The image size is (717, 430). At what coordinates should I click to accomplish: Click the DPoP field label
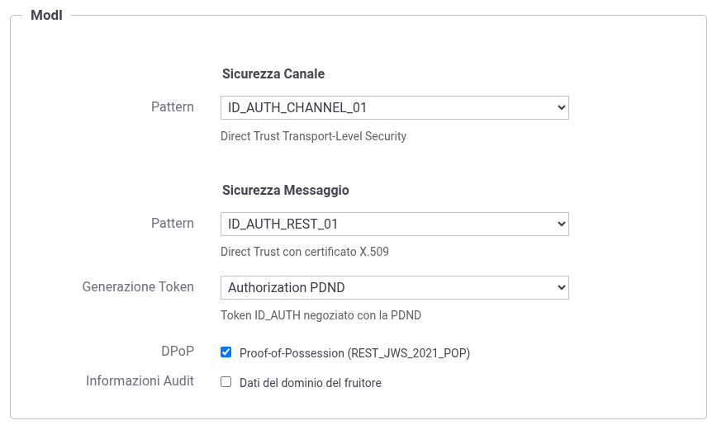[x=178, y=351]
